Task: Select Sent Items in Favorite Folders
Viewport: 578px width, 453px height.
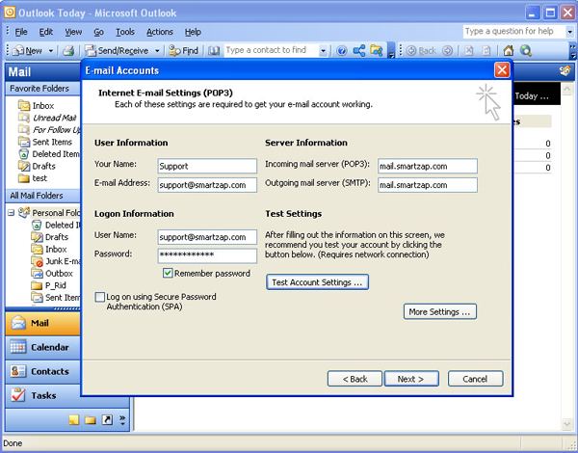Action: (45, 142)
